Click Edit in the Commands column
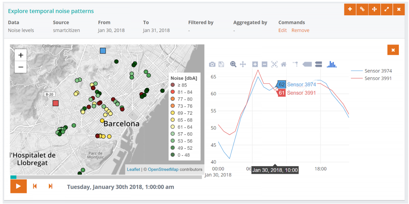 (283, 30)
